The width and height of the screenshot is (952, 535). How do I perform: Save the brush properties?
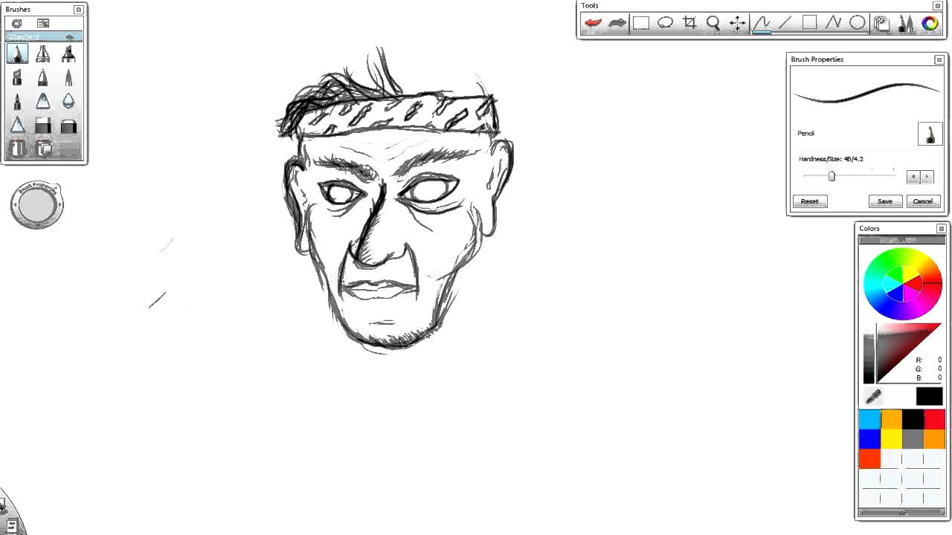click(885, 201)
